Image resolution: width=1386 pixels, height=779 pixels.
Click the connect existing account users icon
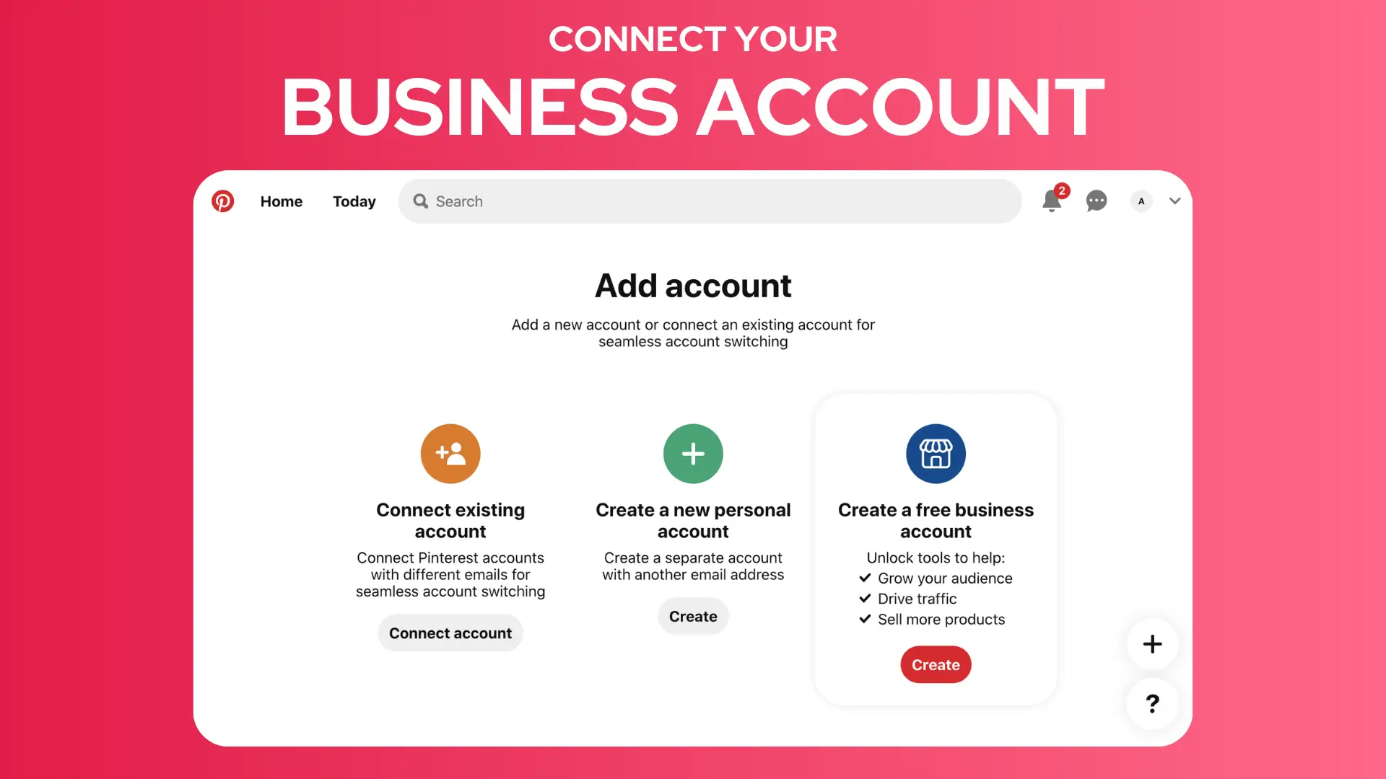click(450, 453)
